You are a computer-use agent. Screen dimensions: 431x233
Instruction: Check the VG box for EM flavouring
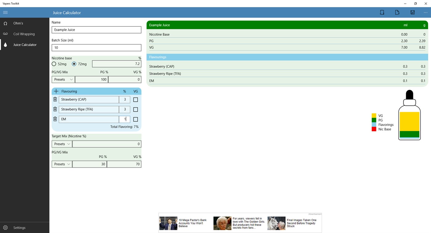[x=135, y=119]
